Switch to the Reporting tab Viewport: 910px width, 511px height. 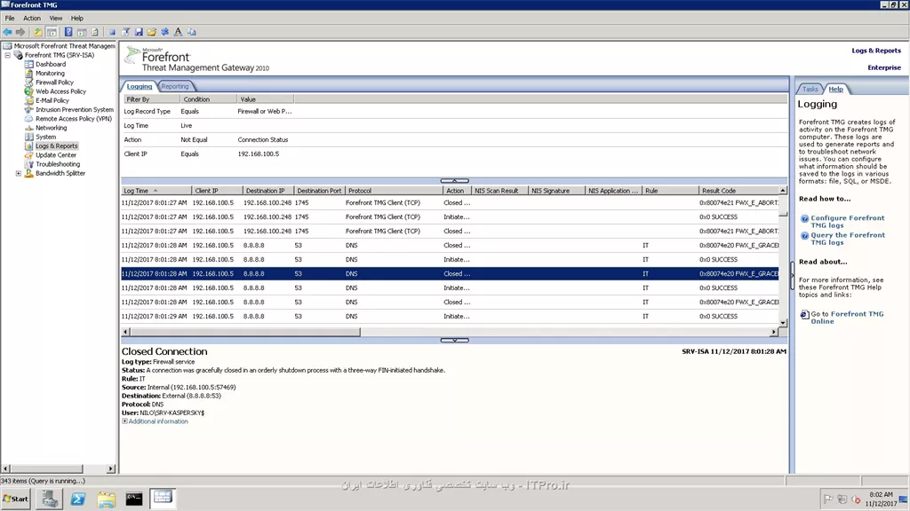tap(175, 86)
